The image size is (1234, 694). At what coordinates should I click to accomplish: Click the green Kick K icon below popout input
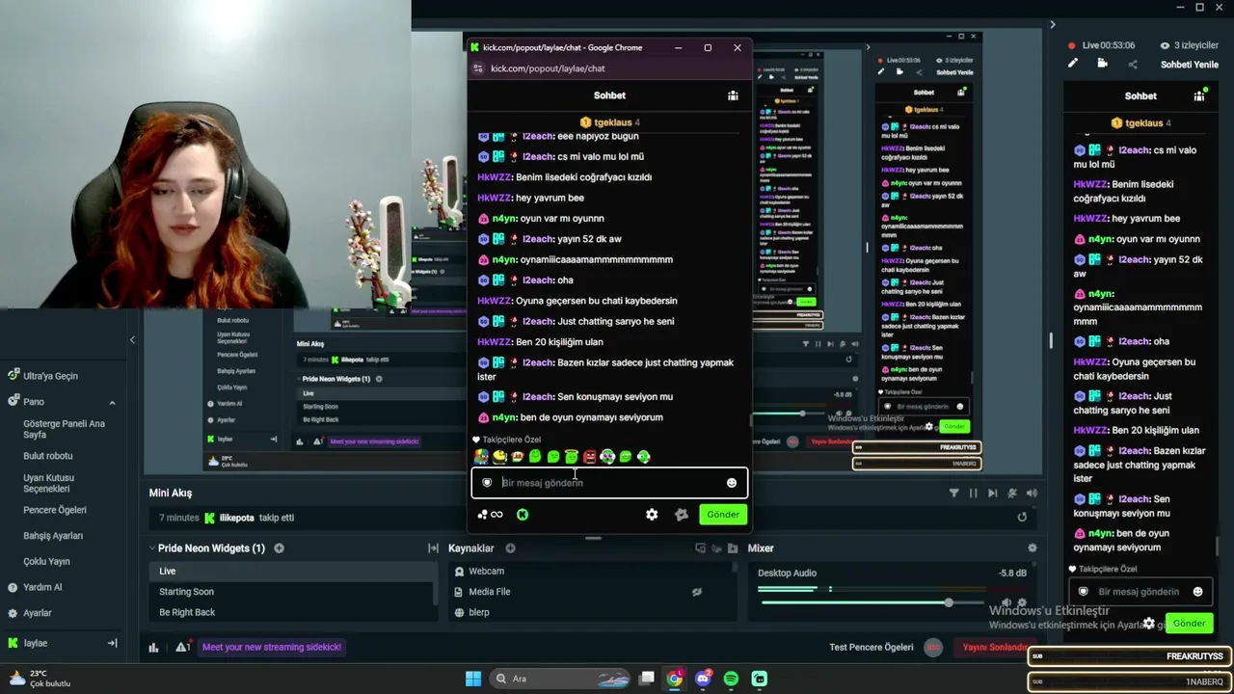tap(523, 515)
